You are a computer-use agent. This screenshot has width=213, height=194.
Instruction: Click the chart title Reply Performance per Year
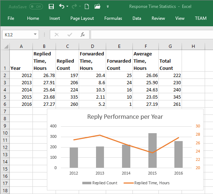(125, 117)
